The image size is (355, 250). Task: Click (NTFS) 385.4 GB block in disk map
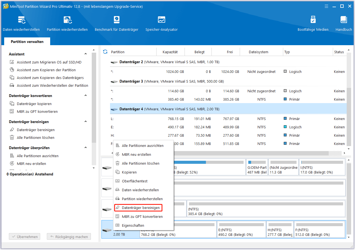tap(266, 208)
